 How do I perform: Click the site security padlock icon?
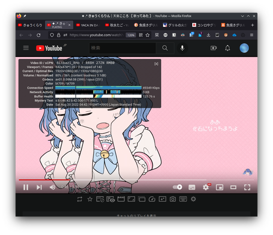(58, 35)
